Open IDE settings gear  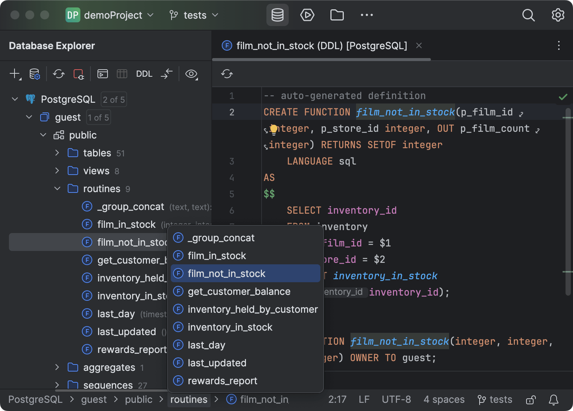click(558, 15)
